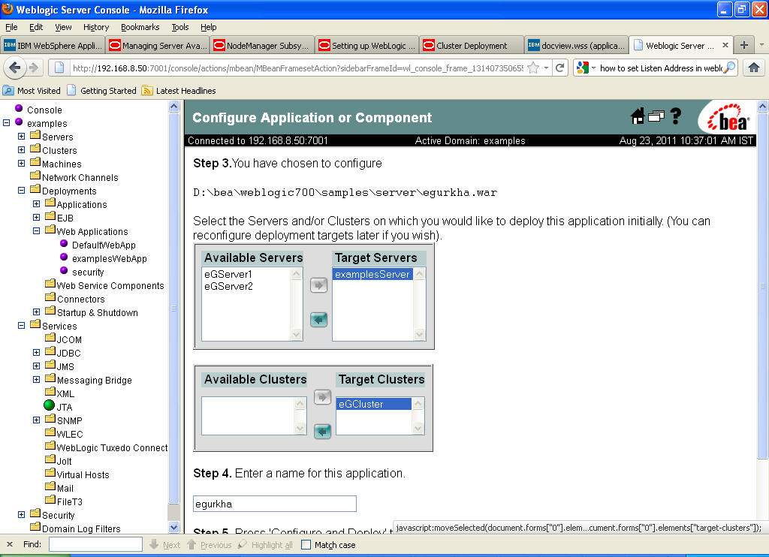Open the search engine dropdown arrow

click(593, 68)
